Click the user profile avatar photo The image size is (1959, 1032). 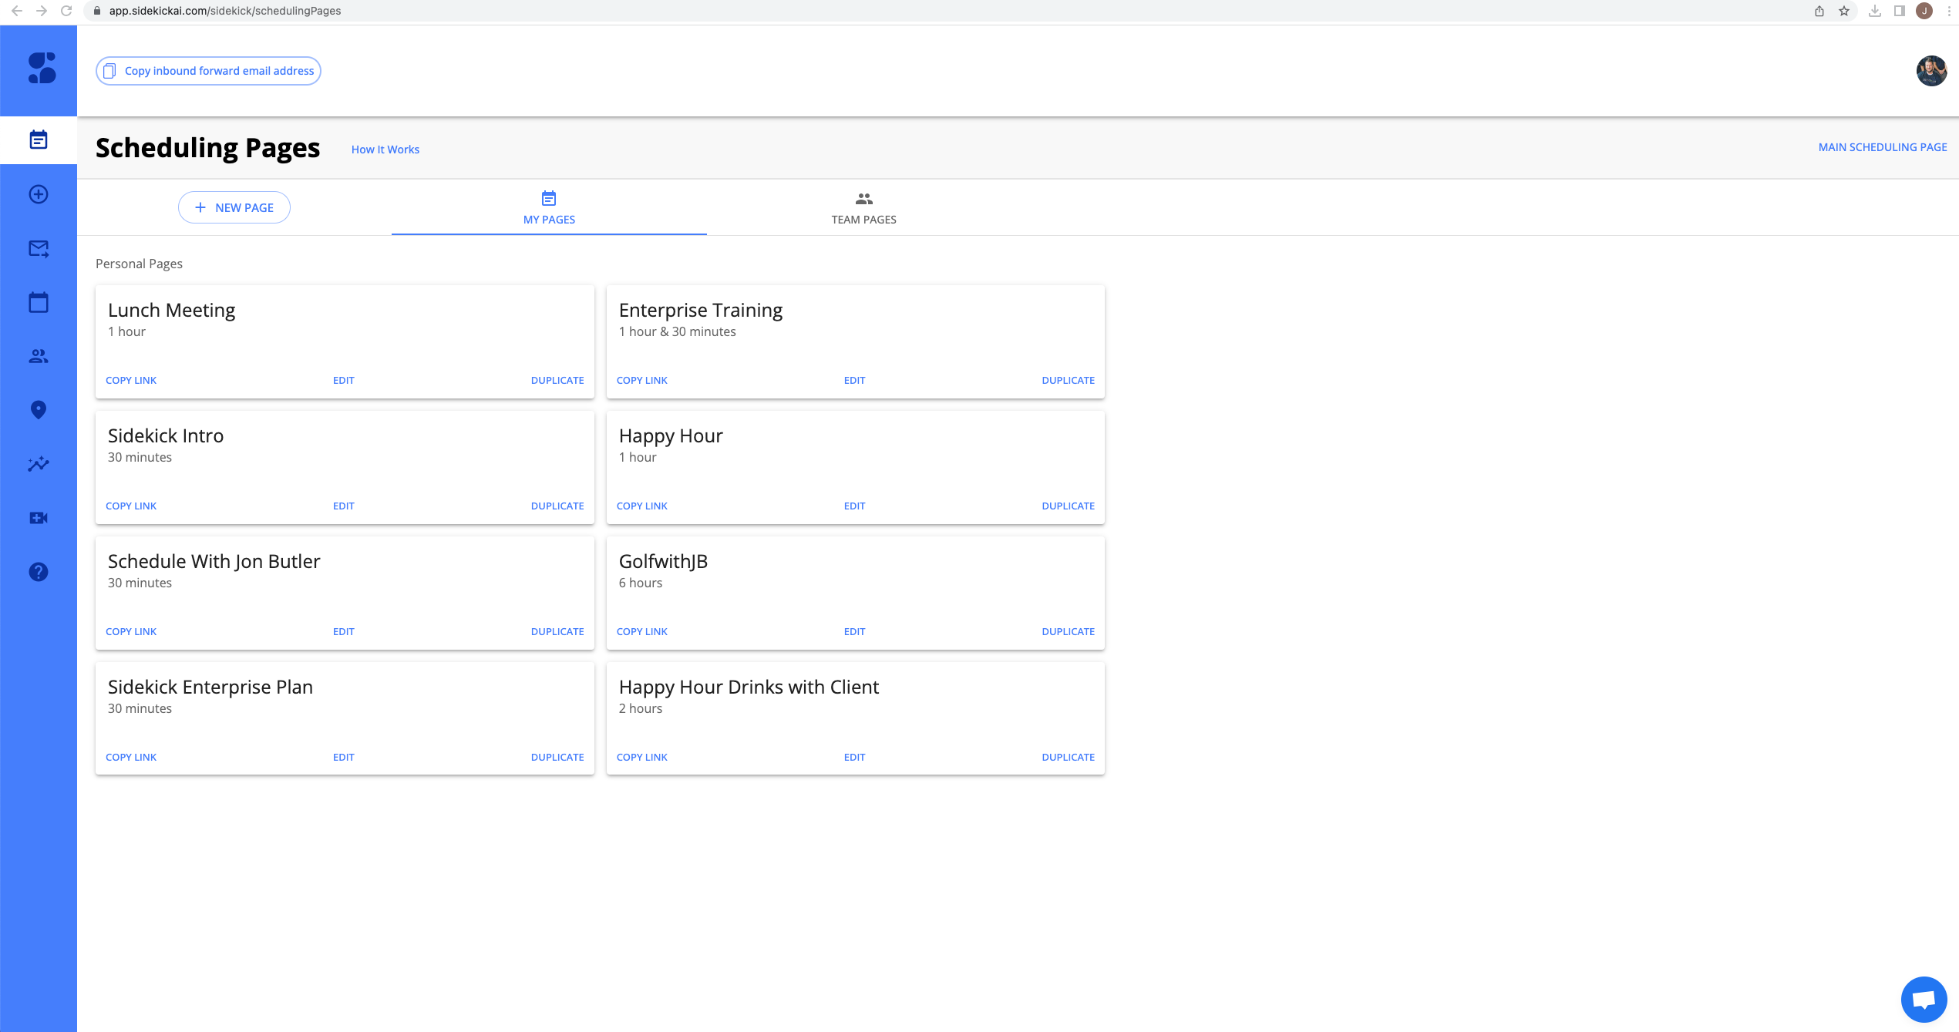[x=1931, y=71]
